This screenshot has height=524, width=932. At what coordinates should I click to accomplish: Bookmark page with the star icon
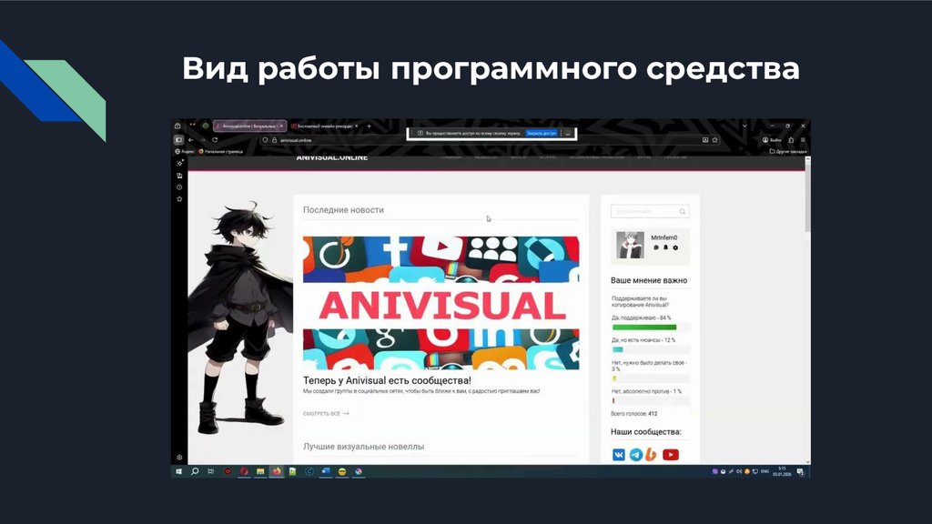[715, 140]
